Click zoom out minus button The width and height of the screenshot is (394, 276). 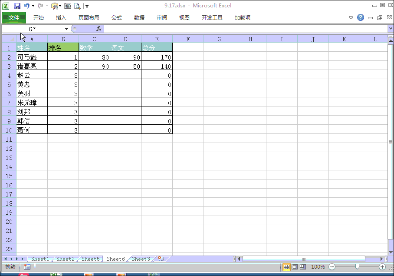(332, 267)
